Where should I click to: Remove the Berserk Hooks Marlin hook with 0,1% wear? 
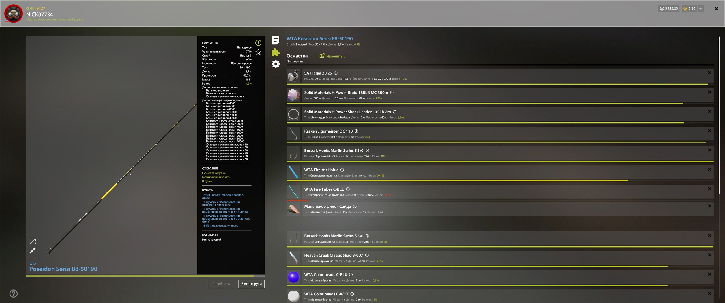tap(709, 235)
